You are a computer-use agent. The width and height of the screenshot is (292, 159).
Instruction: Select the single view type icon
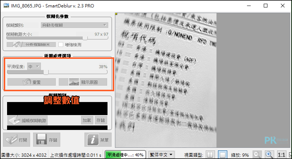coord(222,155)
